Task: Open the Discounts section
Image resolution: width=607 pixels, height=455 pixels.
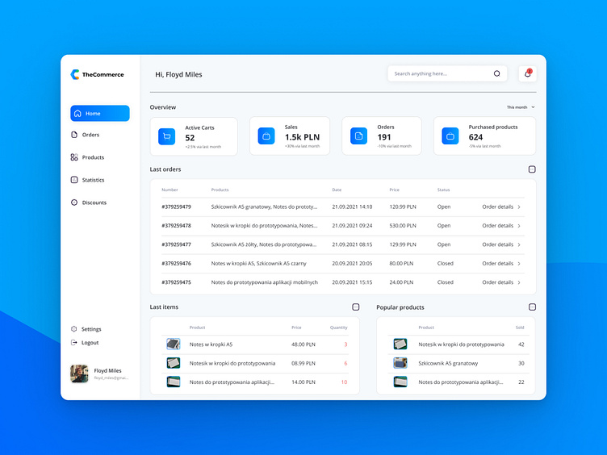Action: coord(94,202)
